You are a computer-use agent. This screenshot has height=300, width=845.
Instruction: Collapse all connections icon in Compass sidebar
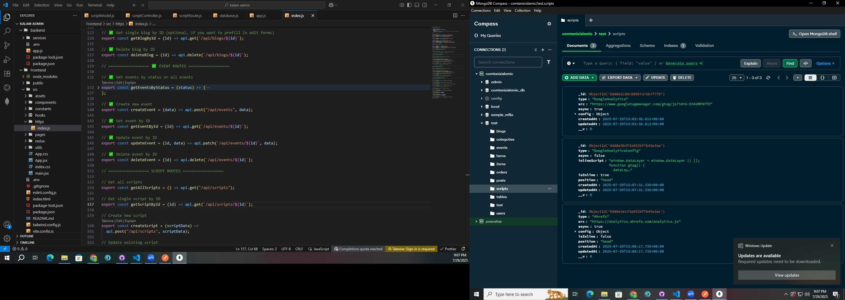tap(536, 50)
